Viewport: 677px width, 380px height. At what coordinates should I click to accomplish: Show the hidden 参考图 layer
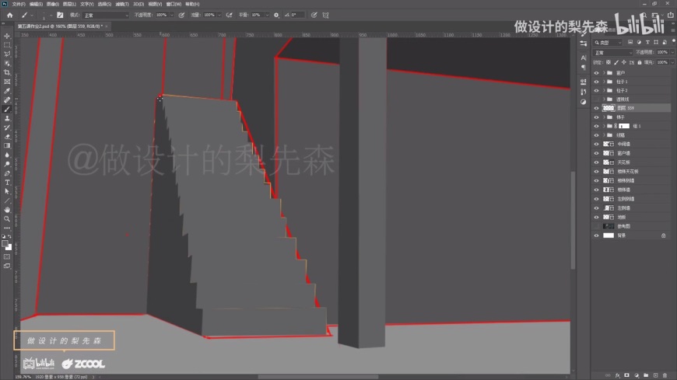[x=596, y=226]
